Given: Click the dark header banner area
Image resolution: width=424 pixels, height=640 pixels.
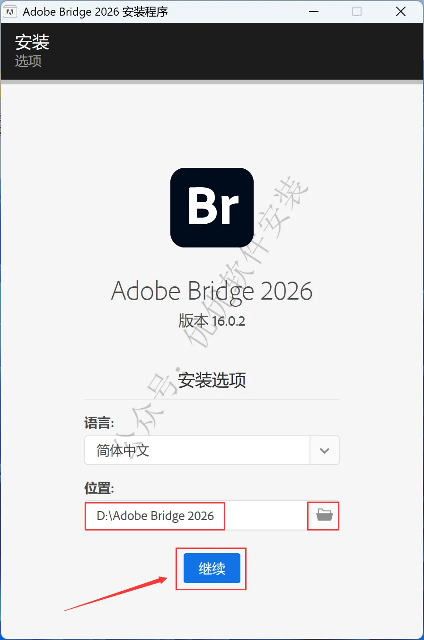Looking at the screenshot, I should click(x=212, y=51).
